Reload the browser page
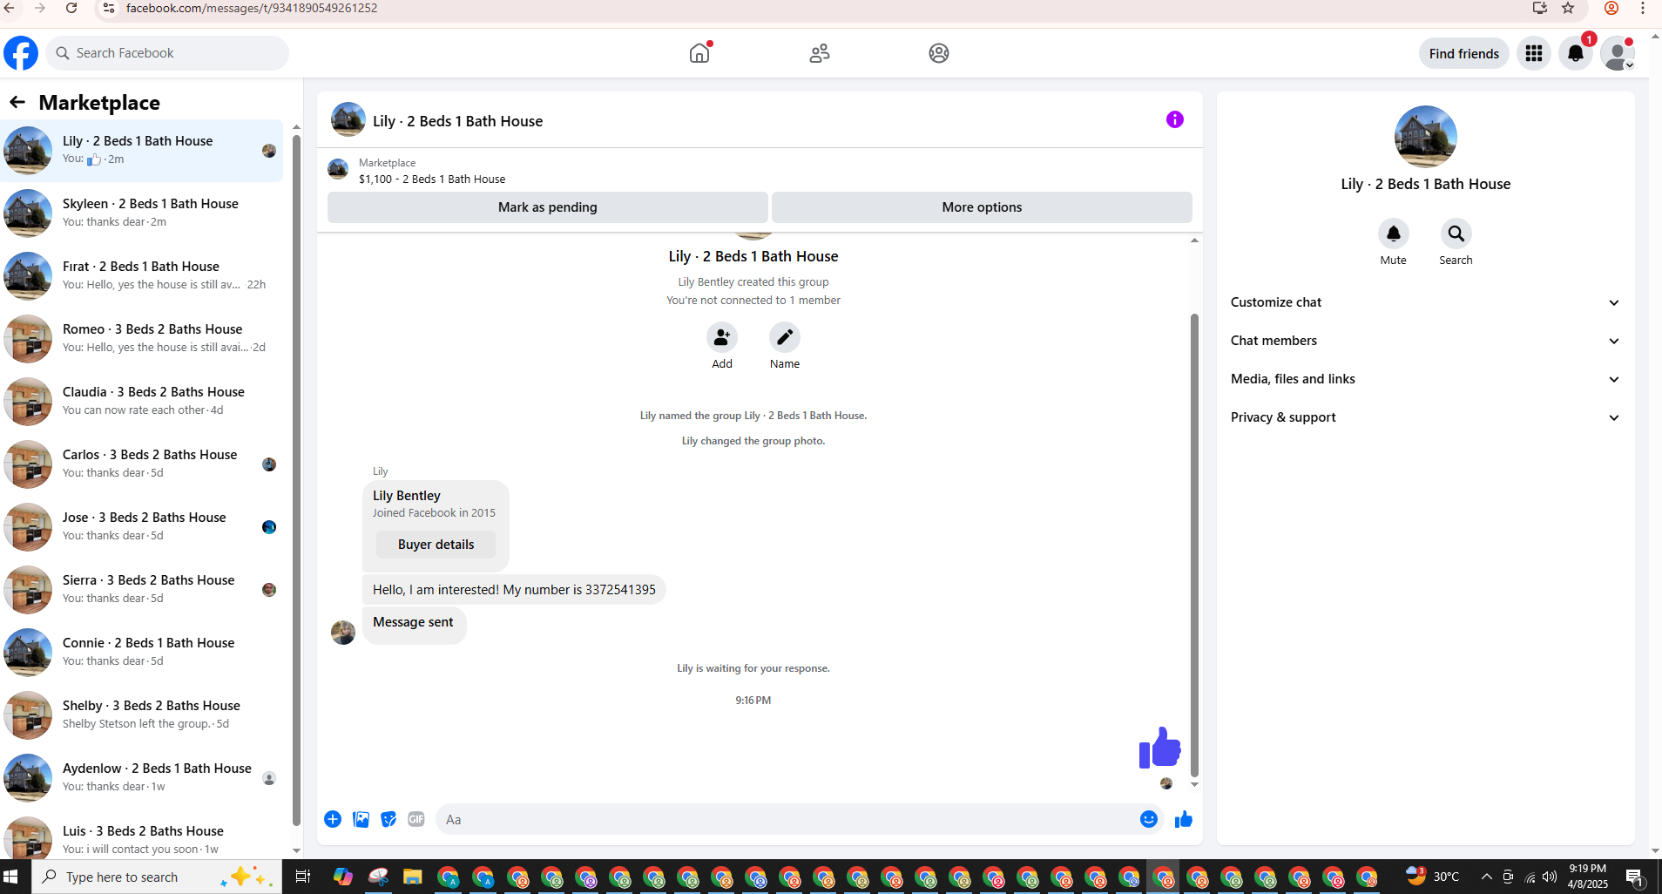This screenshot has height=894, width=1662. (71, 8)
